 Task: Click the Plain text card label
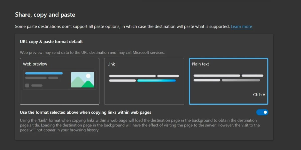[200, 64]
